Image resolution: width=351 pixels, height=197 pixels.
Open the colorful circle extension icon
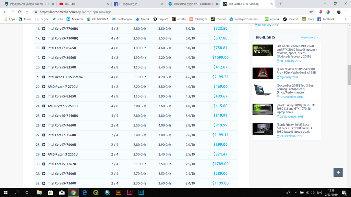coord(328,12)
